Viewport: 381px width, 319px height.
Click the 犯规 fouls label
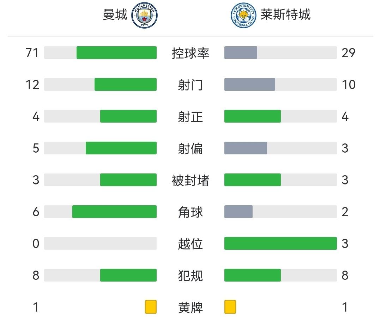190,276
